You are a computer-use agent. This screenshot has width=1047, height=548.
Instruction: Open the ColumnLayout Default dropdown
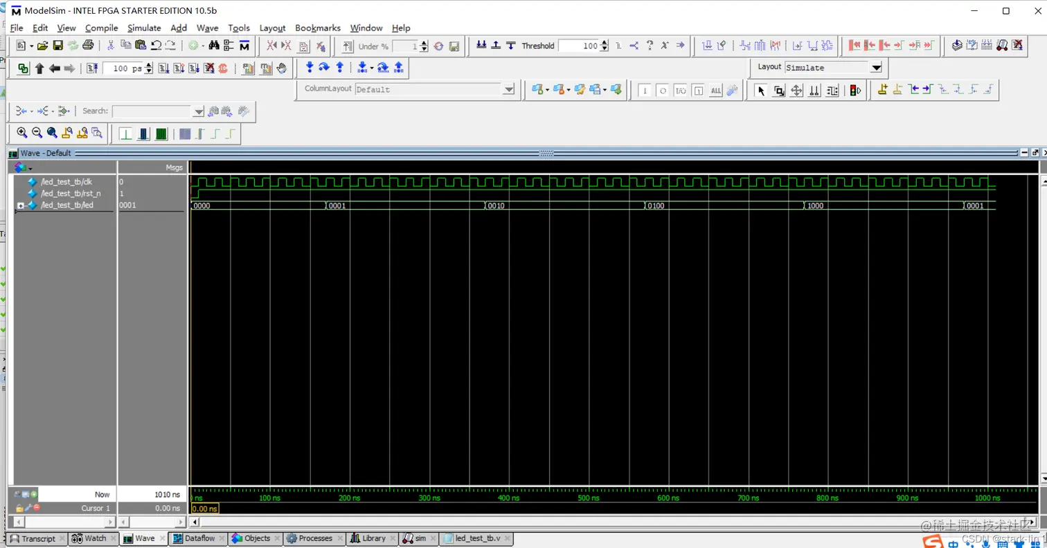click(509, 89)
